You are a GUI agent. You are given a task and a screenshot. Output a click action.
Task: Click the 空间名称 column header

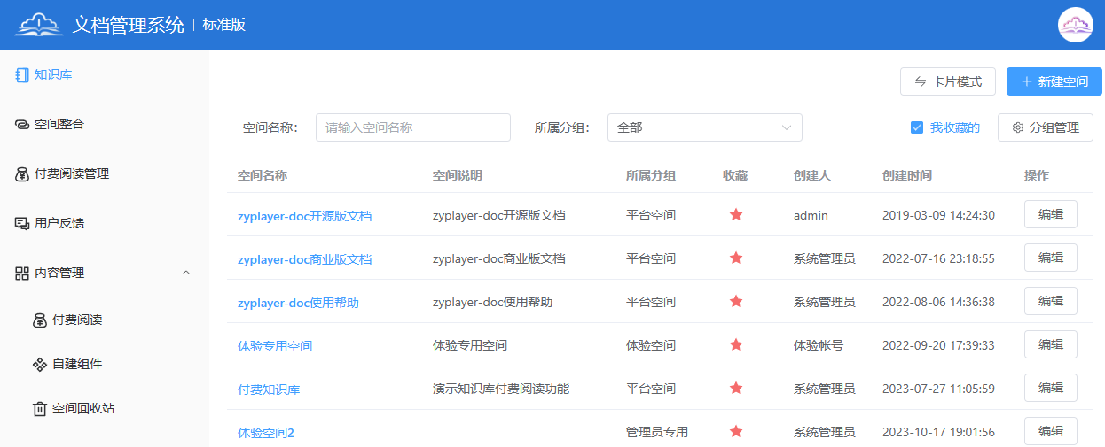coord(263,175)
